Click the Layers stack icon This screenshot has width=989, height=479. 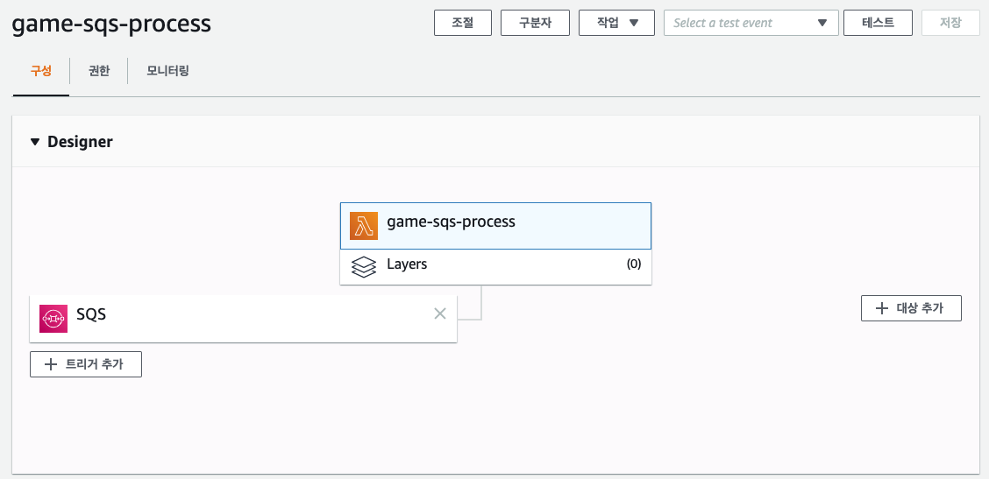pyautogui.click(x=363, y=266)
